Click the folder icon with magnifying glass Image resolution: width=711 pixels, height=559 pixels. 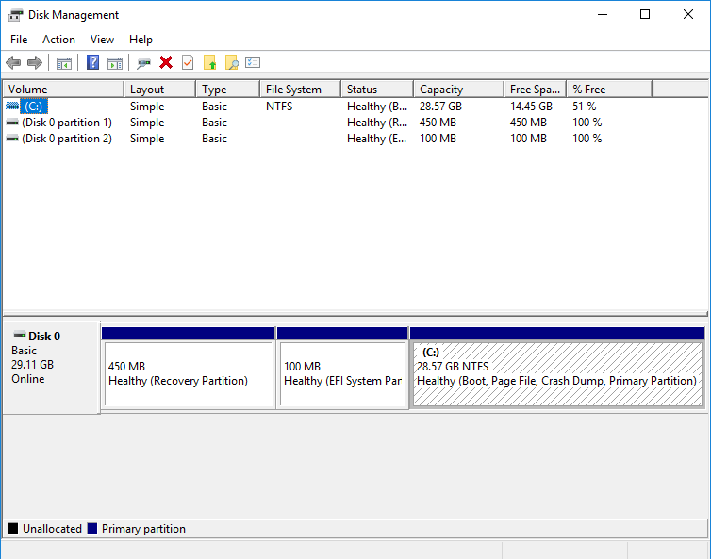pyautogui.click(x=231, y=63)
